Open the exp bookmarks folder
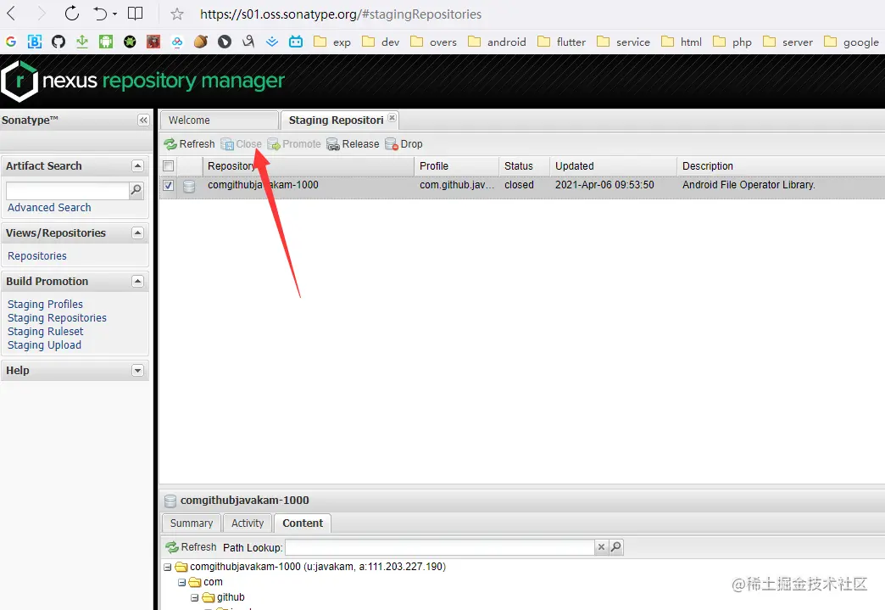Image resolution: width=885 pixels, height=610 pixels. click(x=332, y=42)
